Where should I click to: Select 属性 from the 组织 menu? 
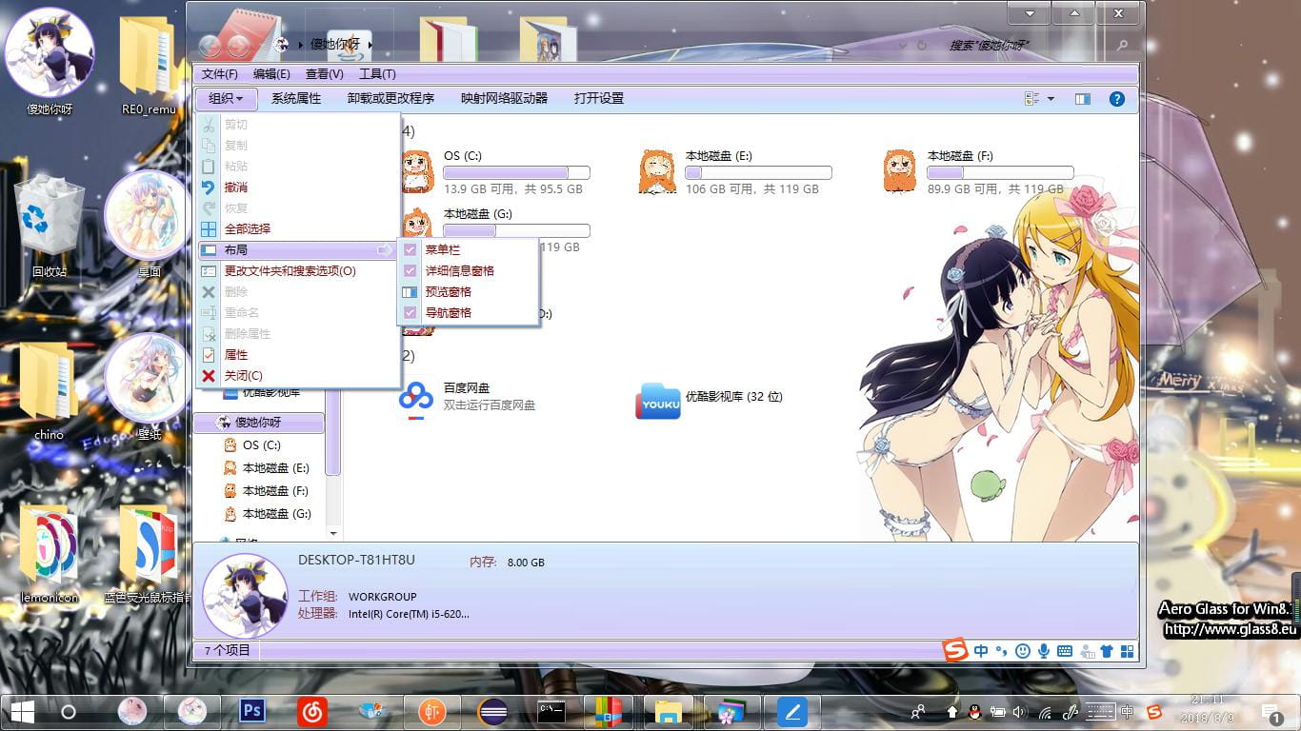[235, 354]
